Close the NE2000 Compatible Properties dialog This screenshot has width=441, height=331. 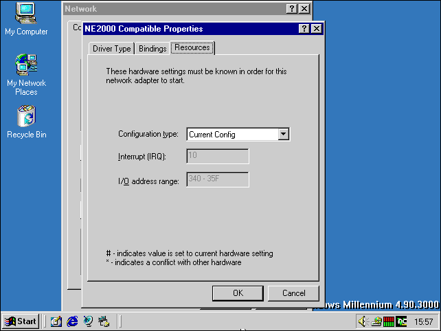pyautogui.click(x=317, y=28)
